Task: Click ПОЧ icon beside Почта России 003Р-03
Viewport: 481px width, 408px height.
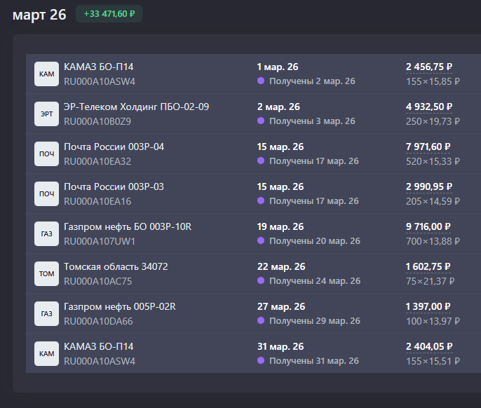Action: pyautogui.click(x=46, y=193)
